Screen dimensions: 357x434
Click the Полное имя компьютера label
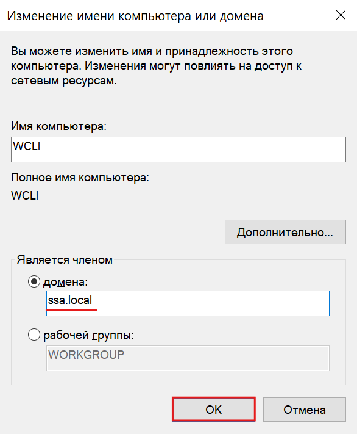tap(80, 178)
